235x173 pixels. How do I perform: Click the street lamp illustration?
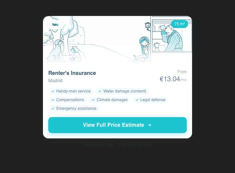coord(147,26)
